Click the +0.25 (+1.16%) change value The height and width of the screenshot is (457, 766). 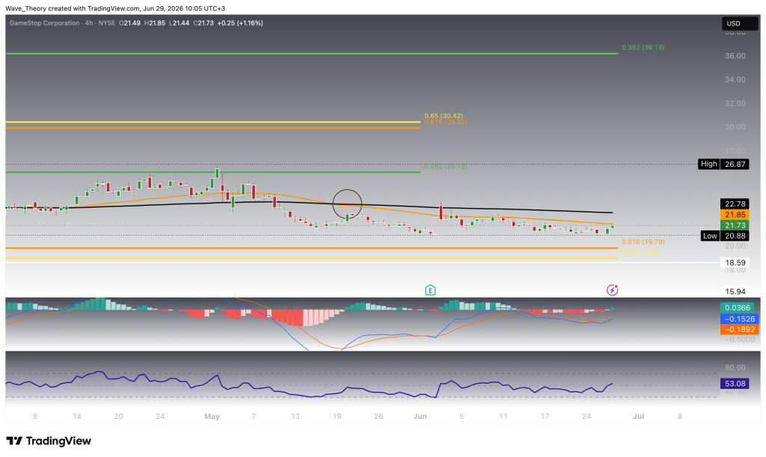(240, 23)
